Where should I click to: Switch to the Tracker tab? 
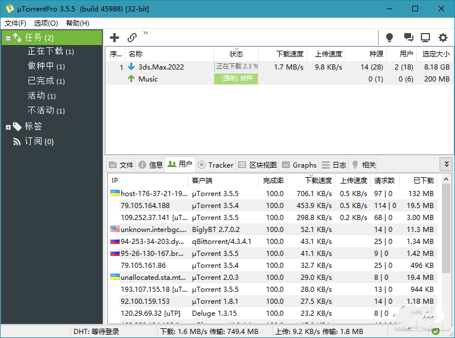pyautogui.click(x=215, y=165)
